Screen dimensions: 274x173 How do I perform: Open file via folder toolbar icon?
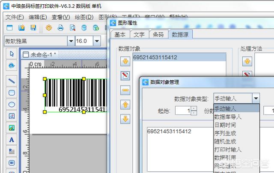pos(21,28)
